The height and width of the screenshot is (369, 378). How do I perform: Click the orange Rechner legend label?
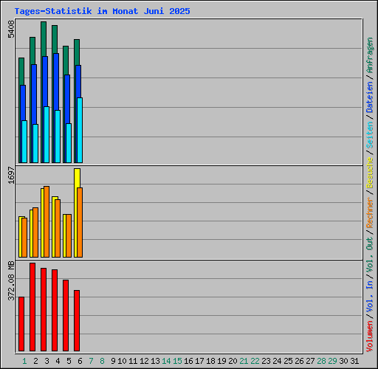370,213
